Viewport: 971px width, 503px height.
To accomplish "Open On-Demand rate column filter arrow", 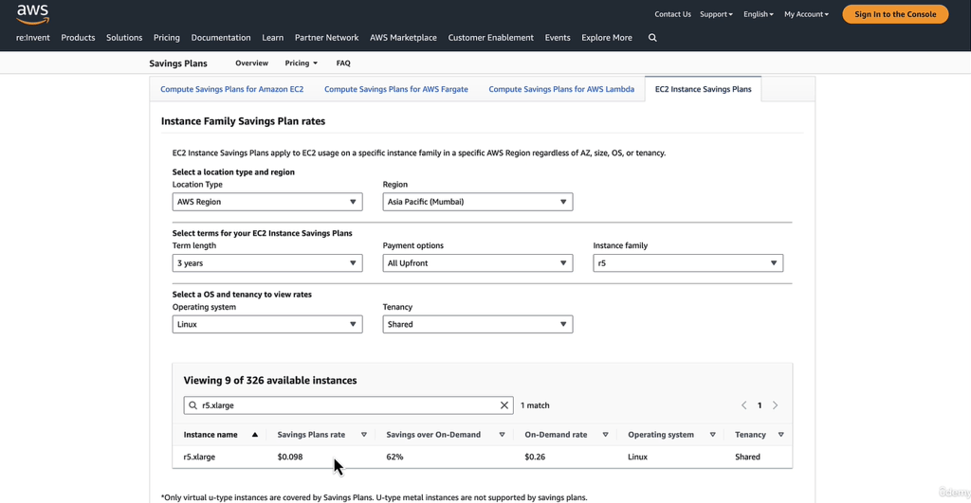I will click(x=606, y=435).
